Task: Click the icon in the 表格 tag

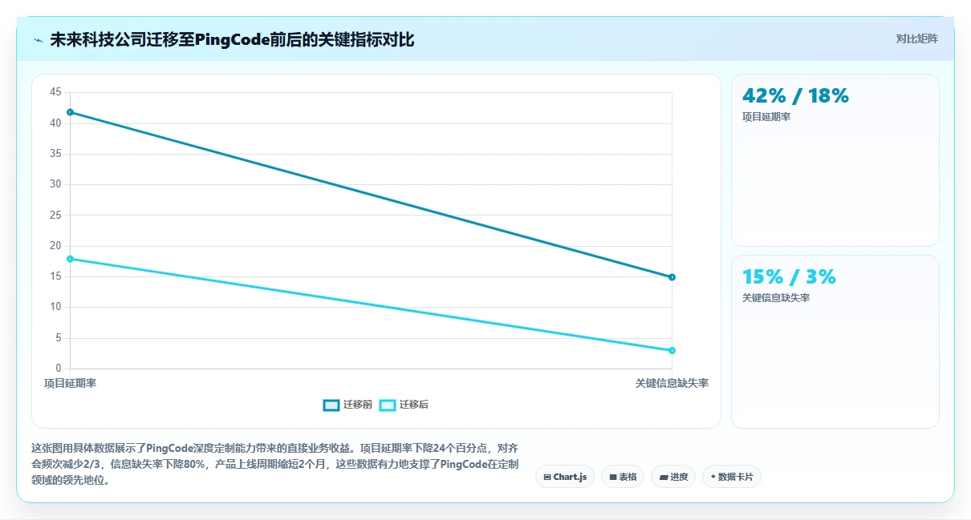Action: coord(613,477)
